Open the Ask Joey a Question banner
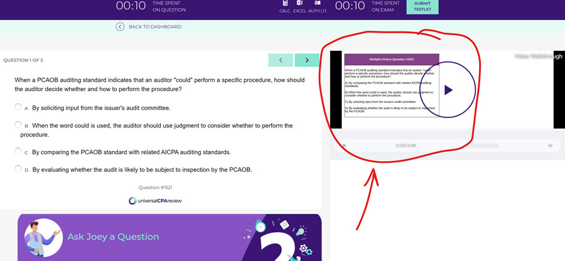Screen dimensions: 565x261 click(113, 237)
